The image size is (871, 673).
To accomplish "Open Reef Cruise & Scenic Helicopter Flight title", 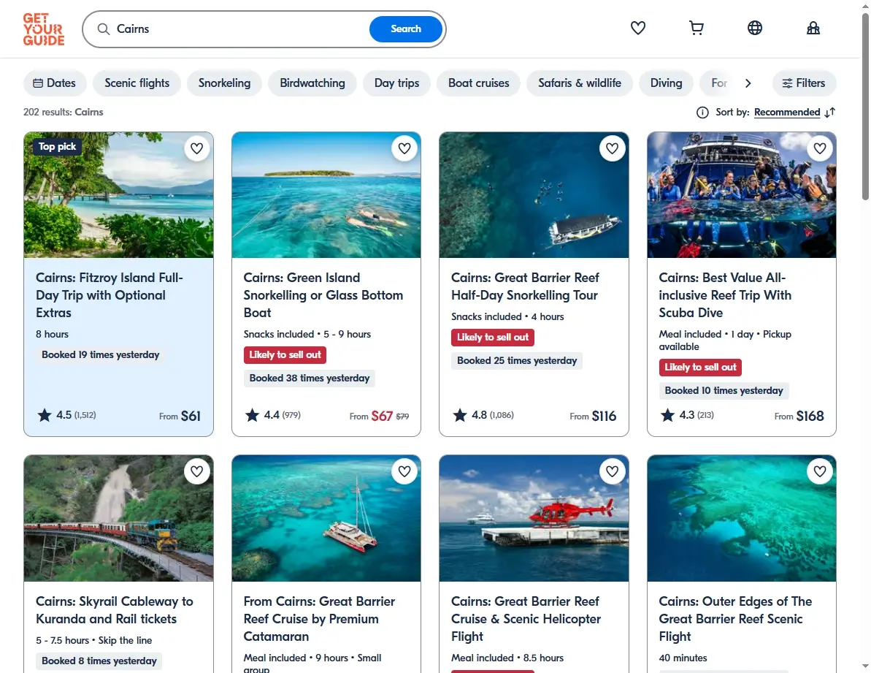I will pos(526,618).
